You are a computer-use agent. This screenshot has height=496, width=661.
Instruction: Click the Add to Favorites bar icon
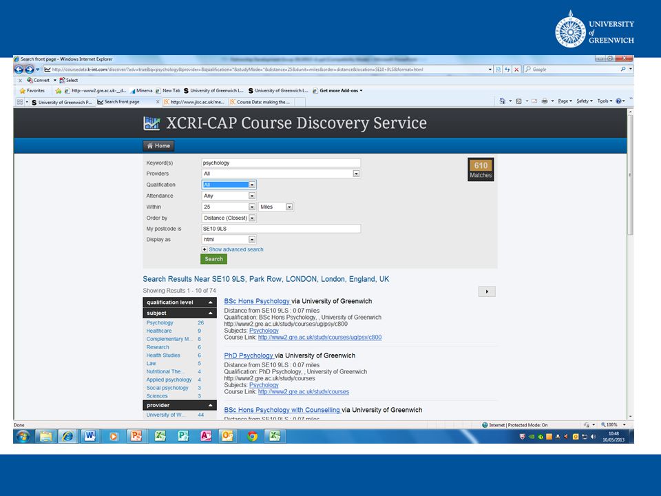click(x=58, y=91)
